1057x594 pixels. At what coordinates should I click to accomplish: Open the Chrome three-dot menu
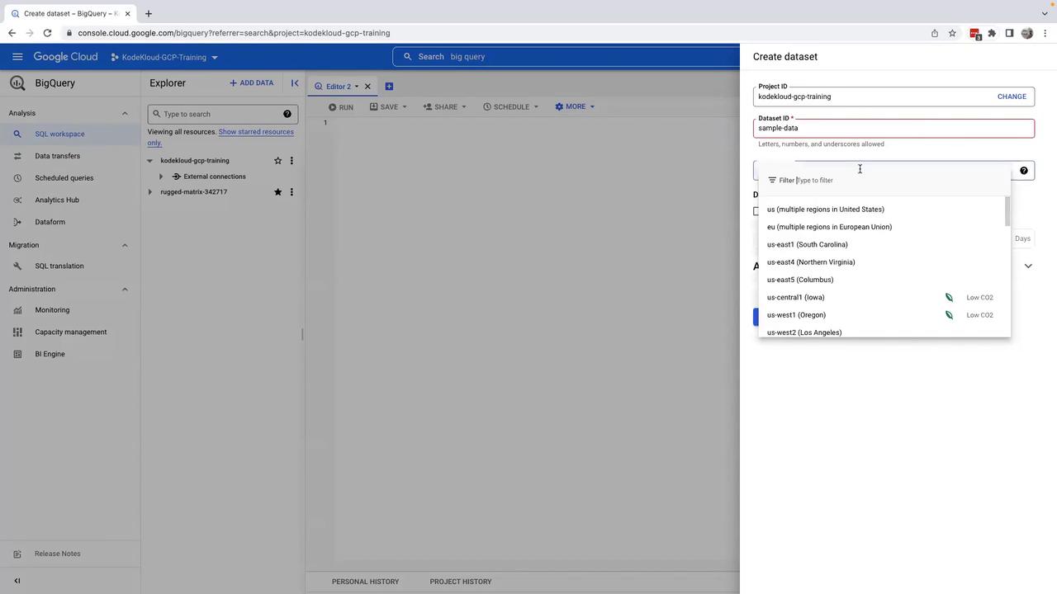tap(1045, 33)
